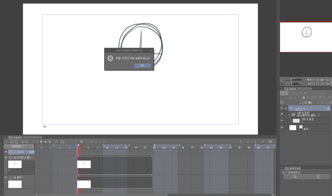Rotate canvas right in Navigator

(x=318, y=84)
